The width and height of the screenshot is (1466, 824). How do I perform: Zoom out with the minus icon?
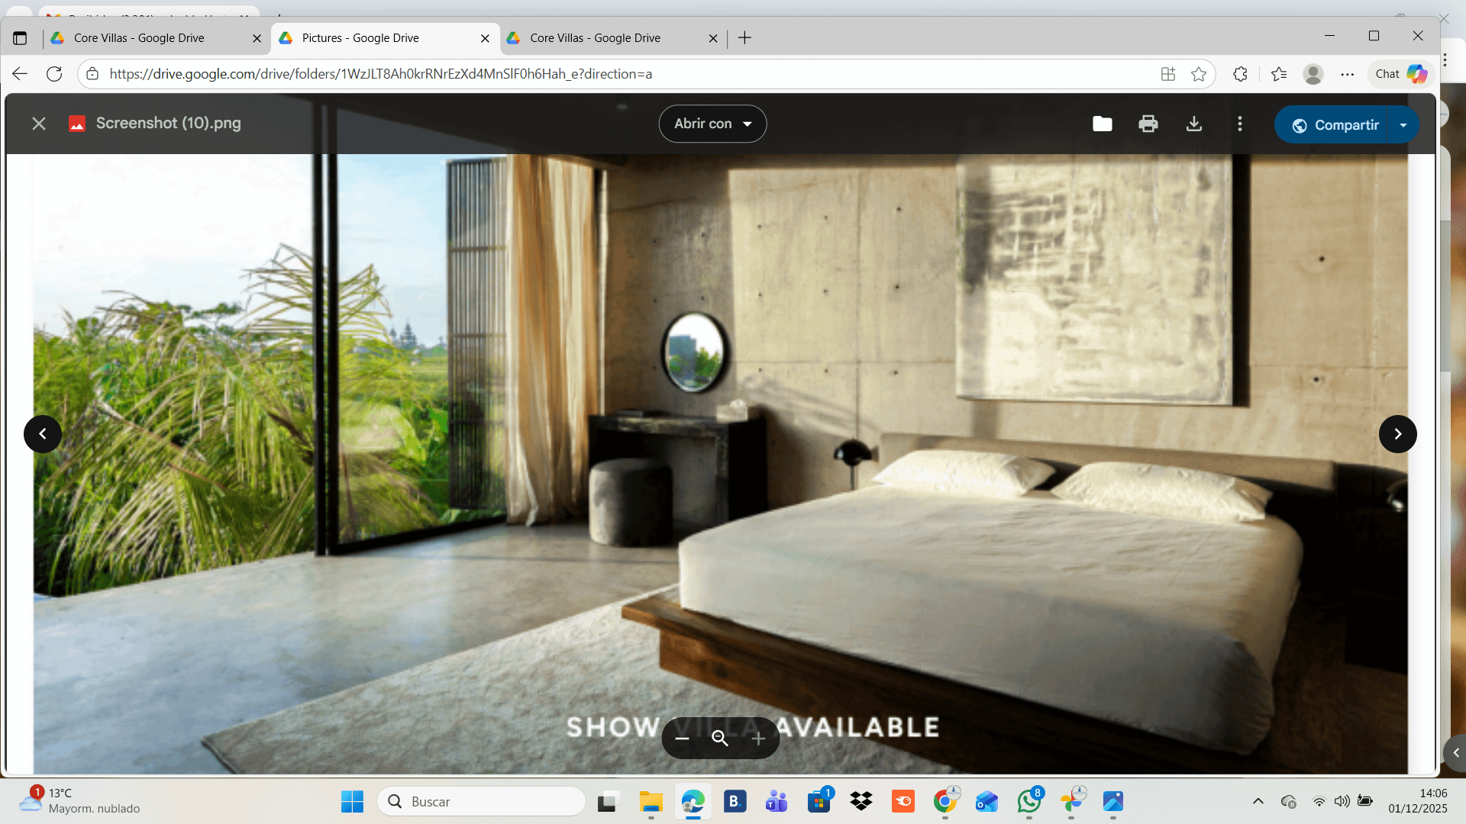(x=682, y=738)
